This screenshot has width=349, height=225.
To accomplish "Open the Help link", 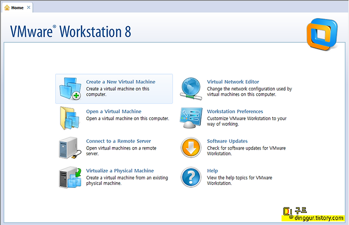I will coord(212,171).
